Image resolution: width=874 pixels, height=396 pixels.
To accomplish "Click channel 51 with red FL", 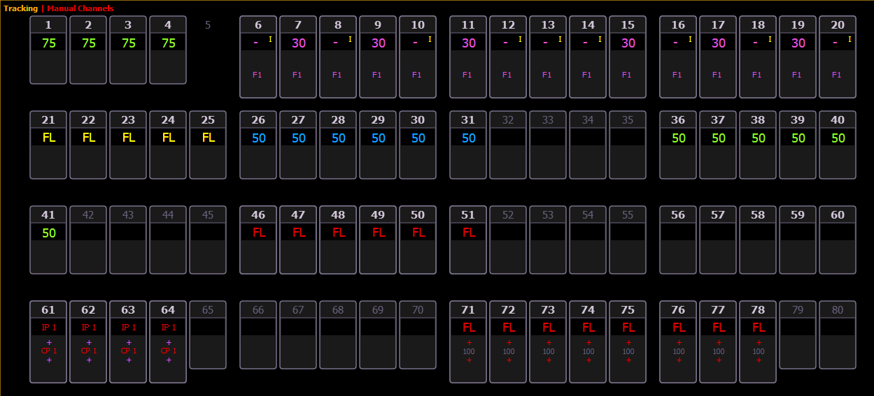I will pyautogui.click(x=468, y=240).
